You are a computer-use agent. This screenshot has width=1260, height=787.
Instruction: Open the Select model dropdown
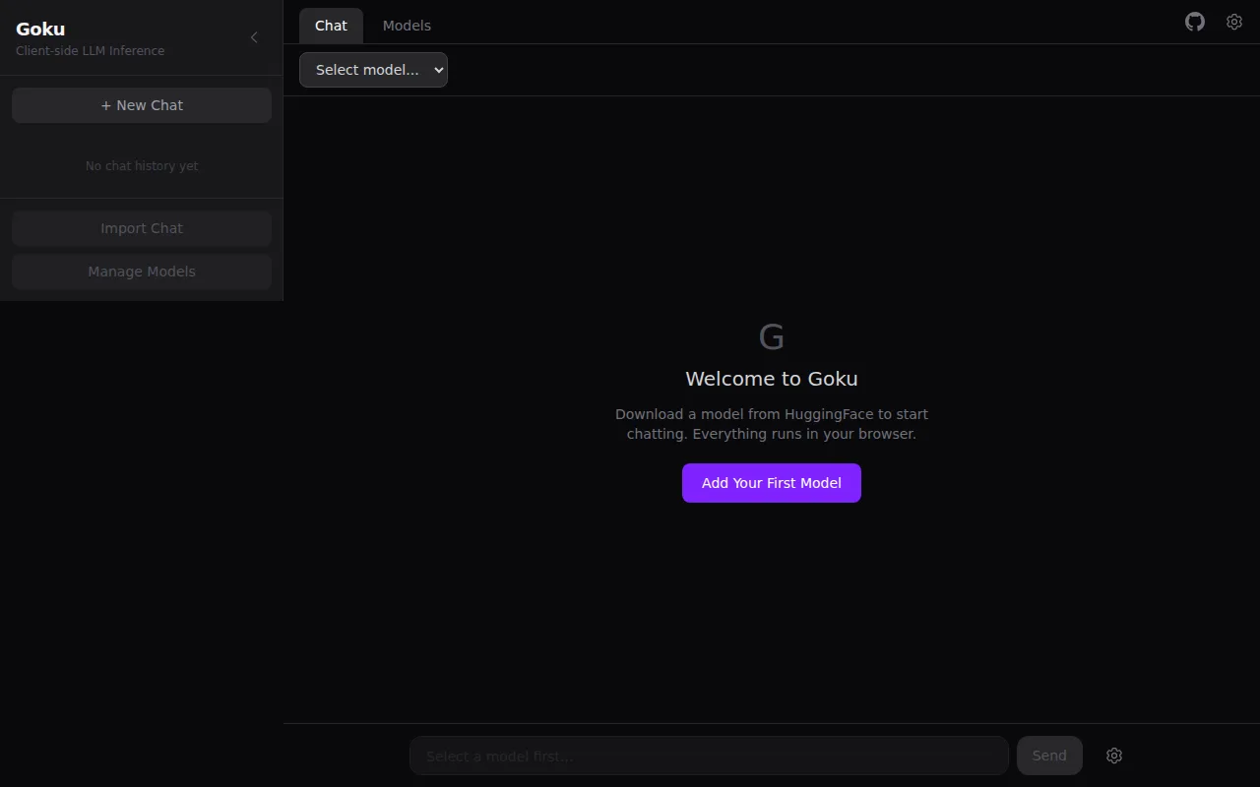(x=373, y=70)
